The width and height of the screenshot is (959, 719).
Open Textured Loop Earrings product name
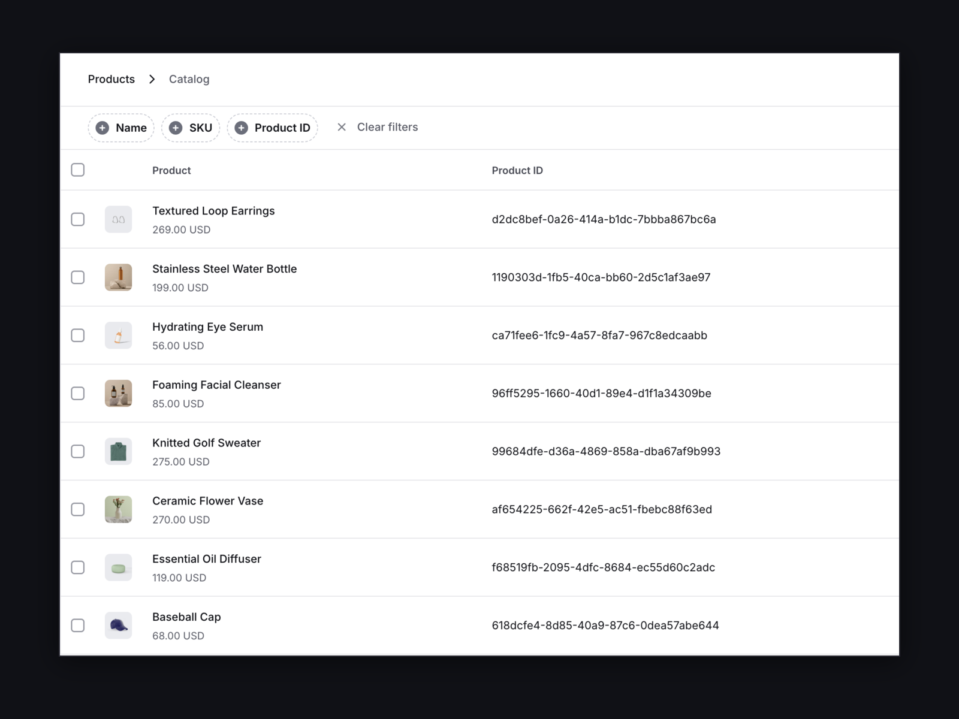[213, 211]
